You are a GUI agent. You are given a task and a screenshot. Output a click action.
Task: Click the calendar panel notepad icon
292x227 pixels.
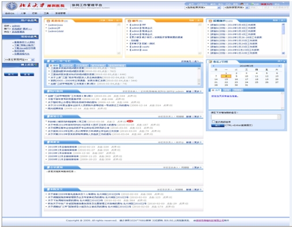tap(211, 62)
